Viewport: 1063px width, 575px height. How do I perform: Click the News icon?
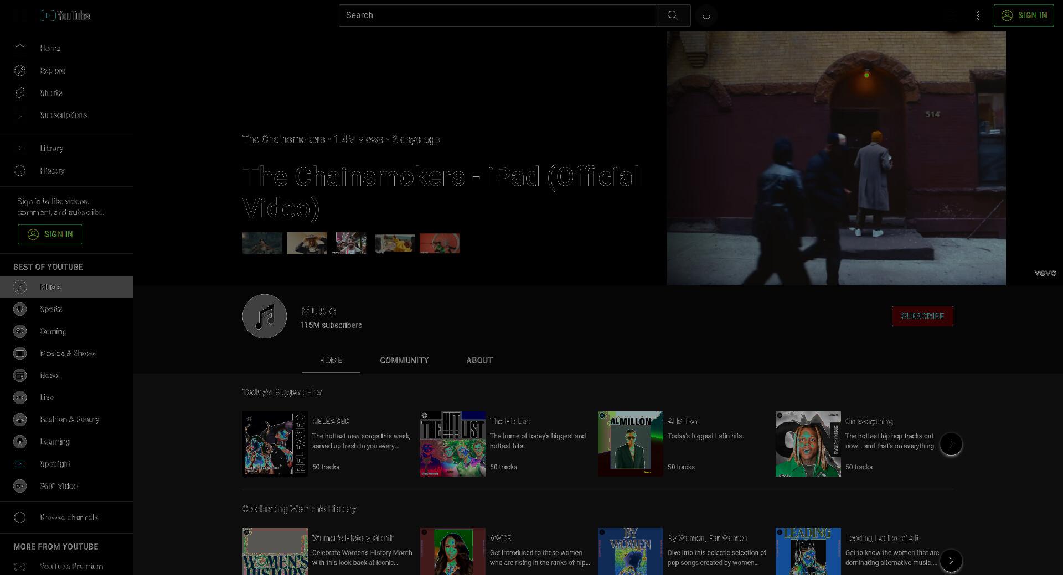(x=20, y=375)
